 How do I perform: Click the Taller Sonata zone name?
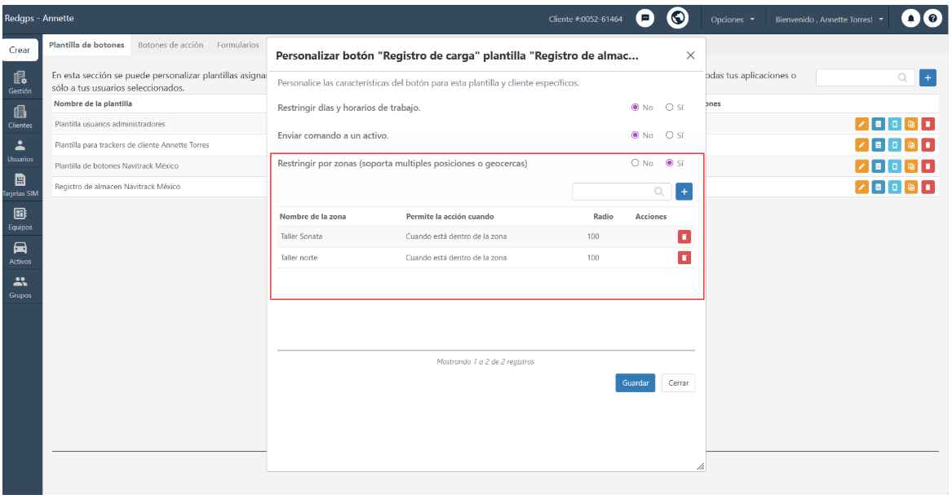(x=301, y=236)
